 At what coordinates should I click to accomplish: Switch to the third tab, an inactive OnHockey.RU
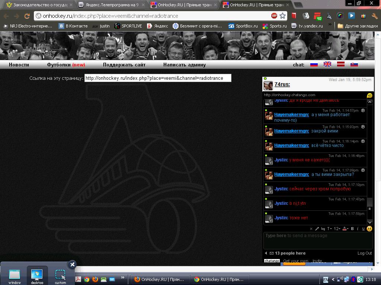(x=184, y=5)
